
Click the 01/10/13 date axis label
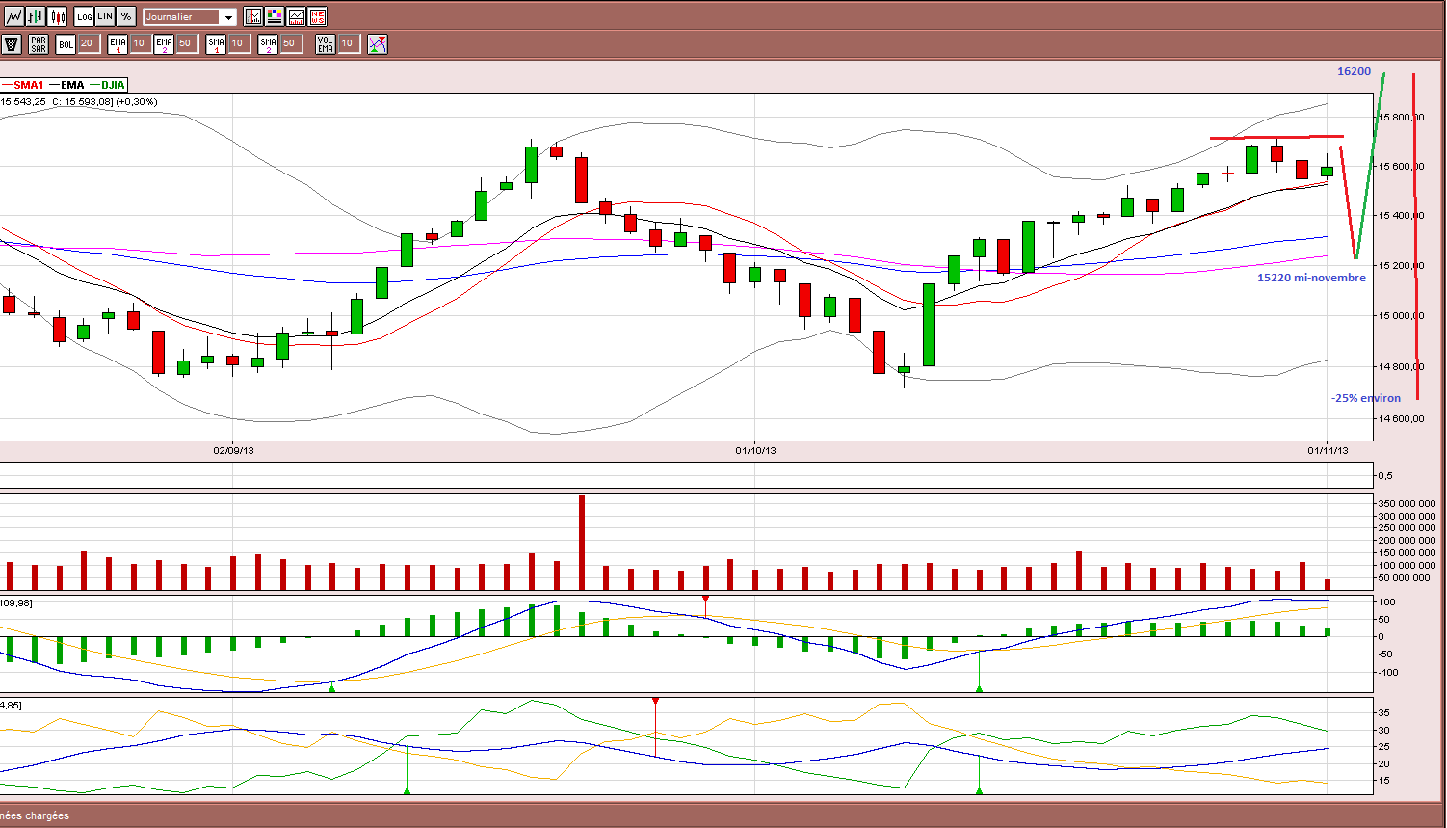click(x=755, y=450)
